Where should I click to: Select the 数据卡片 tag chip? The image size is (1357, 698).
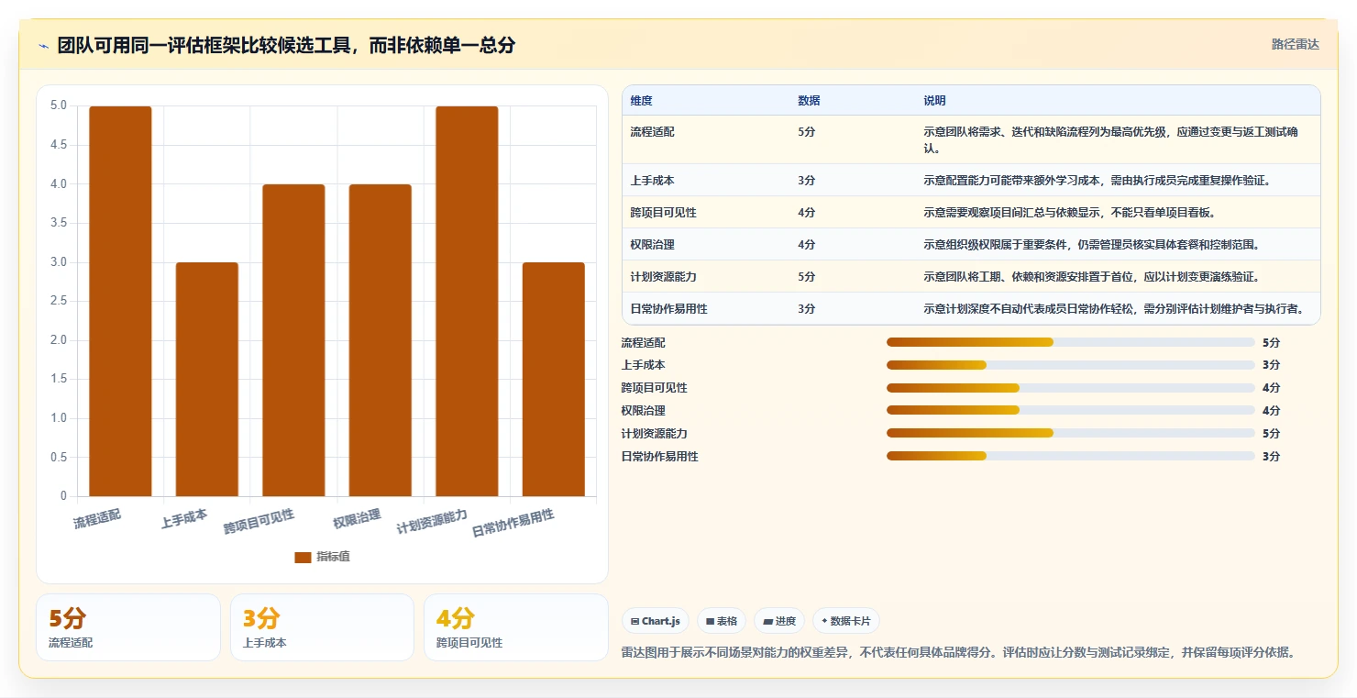(x=845, y=621)
